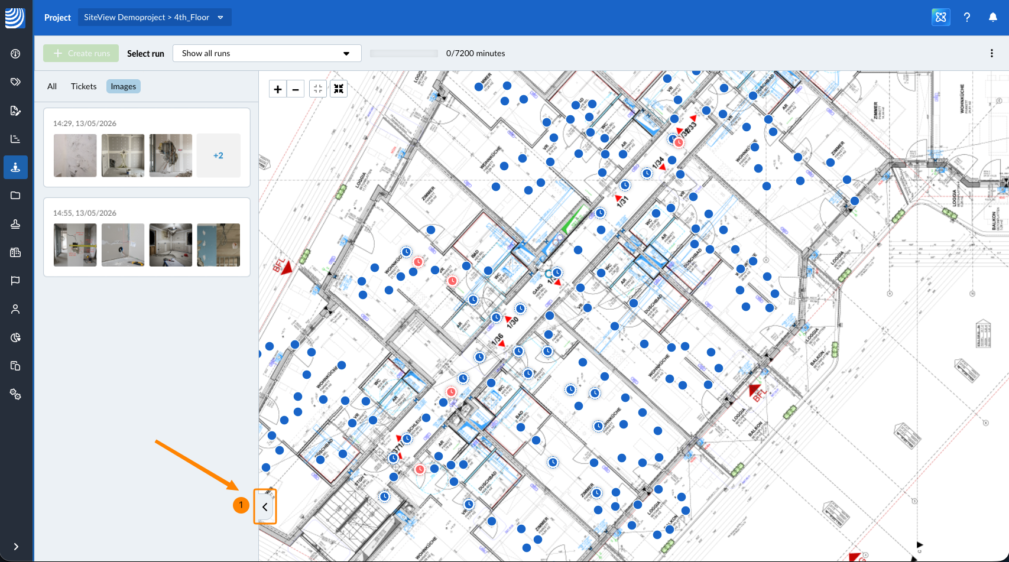
Task: Switch to the All tab
Action: [52, 86]
